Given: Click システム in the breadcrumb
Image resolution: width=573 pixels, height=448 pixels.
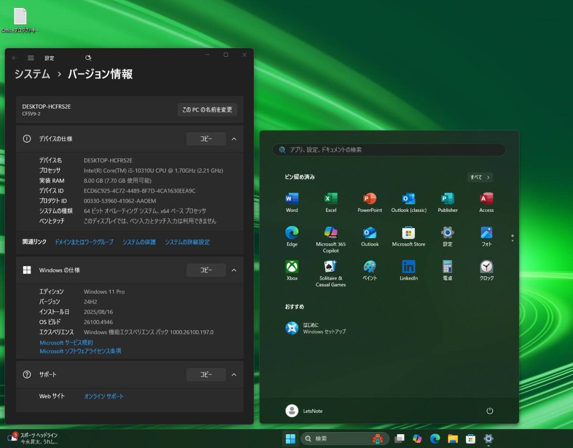Looking at the screenshot, I should tap(32, 74).
